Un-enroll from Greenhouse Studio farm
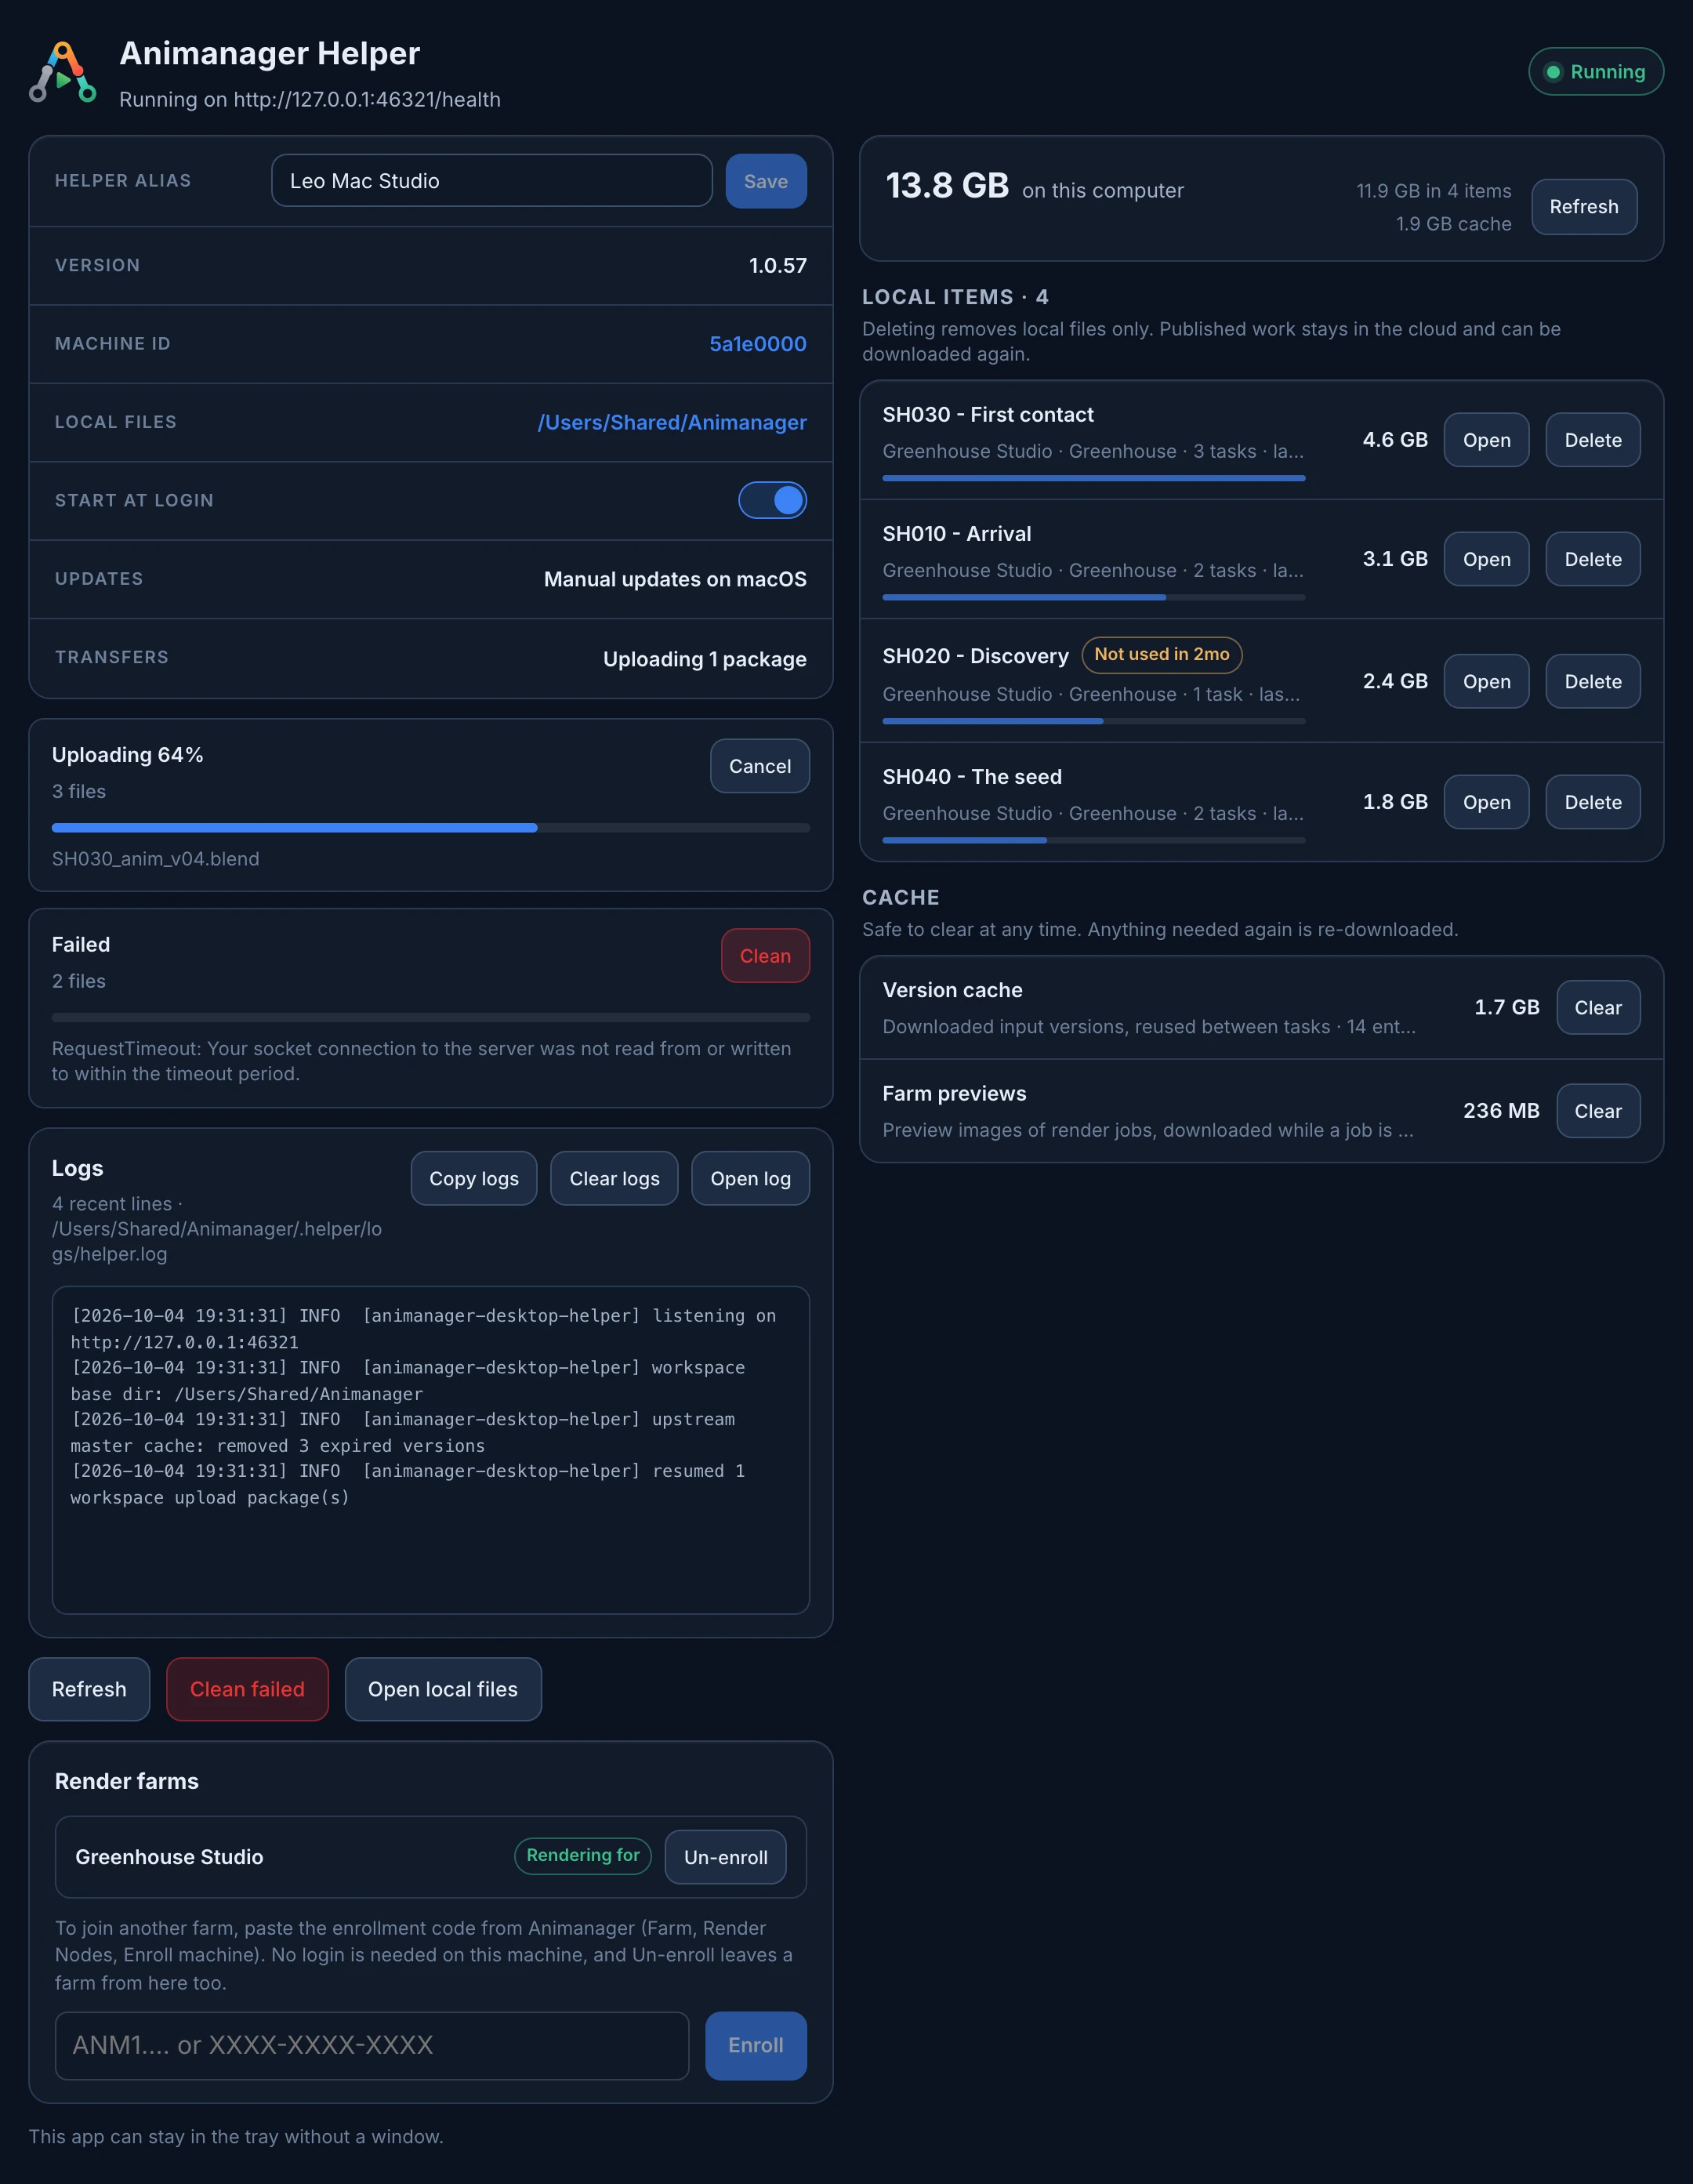The height and width of the screenshot is (2184, 1693). tap(726, 1857)
